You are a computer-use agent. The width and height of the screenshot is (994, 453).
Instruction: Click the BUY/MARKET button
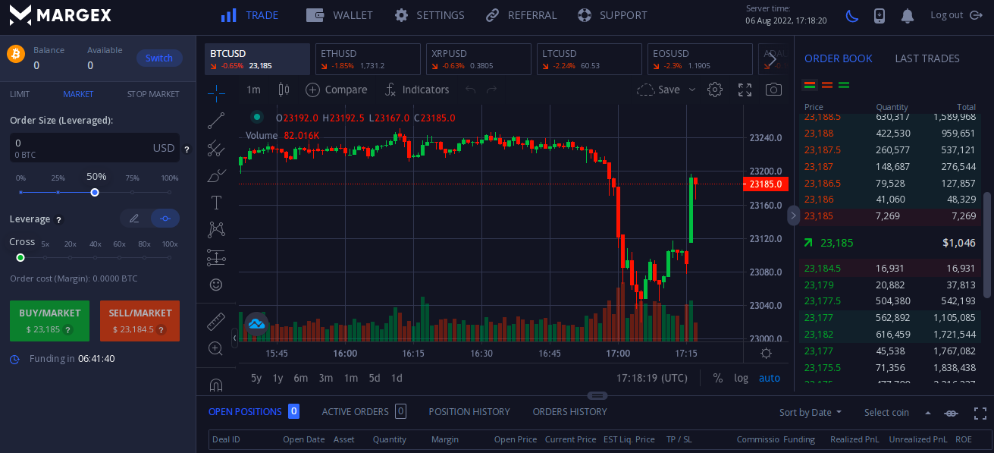(49, 321)
